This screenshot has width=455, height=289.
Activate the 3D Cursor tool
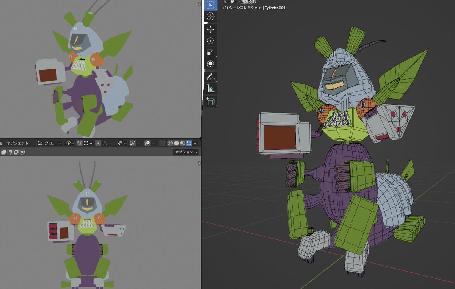(210, 16)
